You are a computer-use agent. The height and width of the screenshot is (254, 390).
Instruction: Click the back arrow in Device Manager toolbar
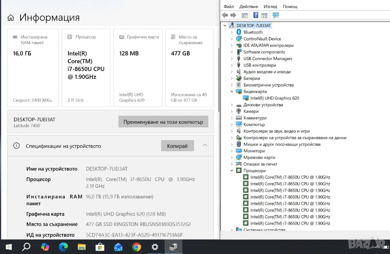(x=225, y=15)
